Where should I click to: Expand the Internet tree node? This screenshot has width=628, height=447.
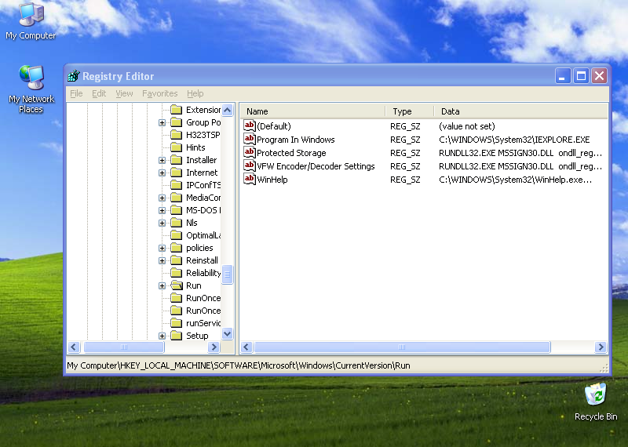[162, 173]
